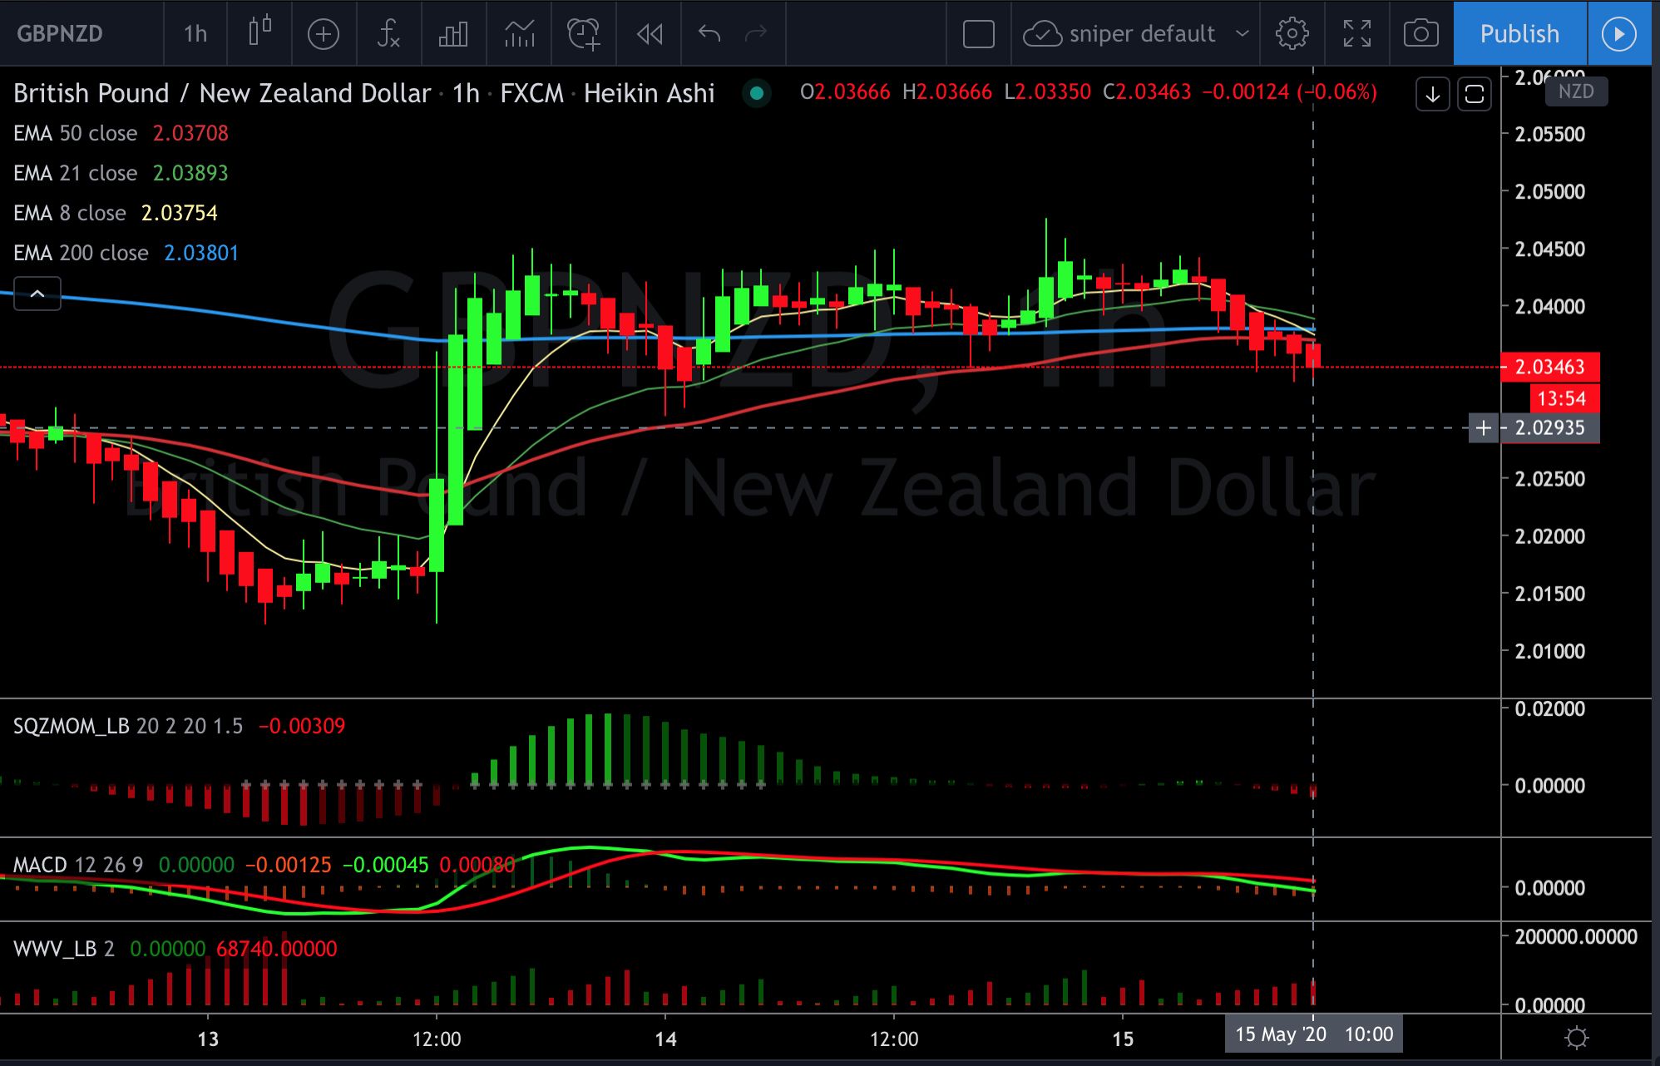Screen dimensions: 1660x1066
Task: Open indicator templates icon
Action: pyautogui.click(x=519, y=34)
